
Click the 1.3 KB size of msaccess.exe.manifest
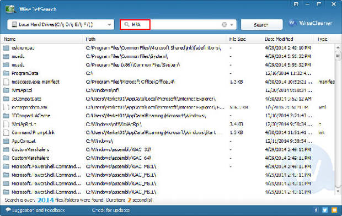[x=237, y=82]
